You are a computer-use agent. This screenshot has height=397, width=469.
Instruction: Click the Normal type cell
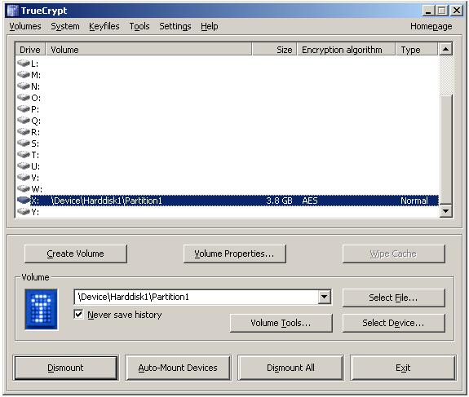point(414,201)
